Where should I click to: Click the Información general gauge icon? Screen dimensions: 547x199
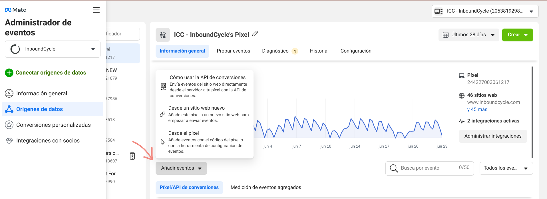9,93
